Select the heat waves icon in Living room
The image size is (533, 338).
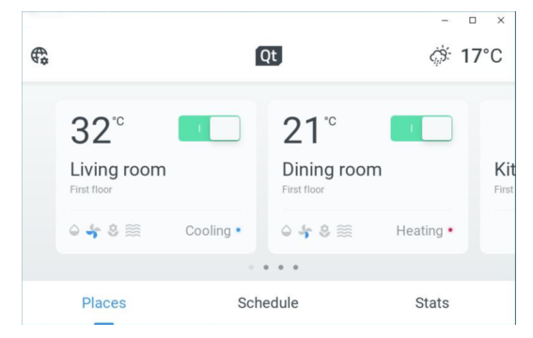pyautogui.click(x=133, y=230)
